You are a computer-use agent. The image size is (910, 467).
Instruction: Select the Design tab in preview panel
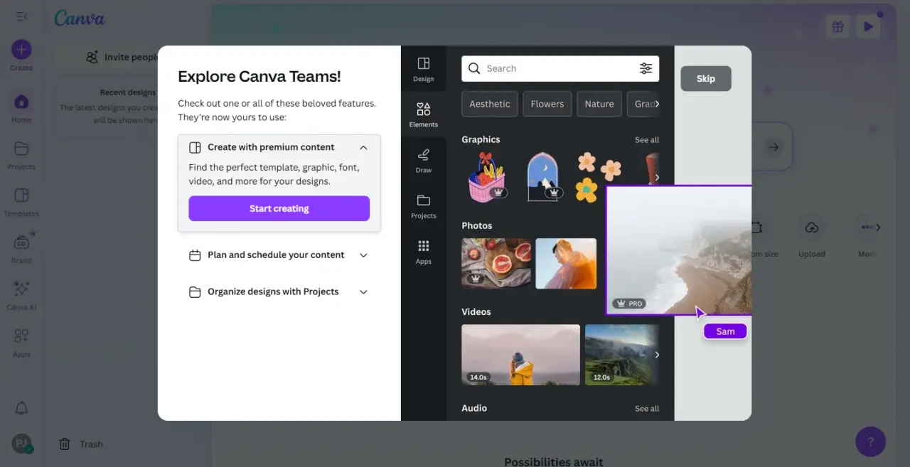coord(424,69)
